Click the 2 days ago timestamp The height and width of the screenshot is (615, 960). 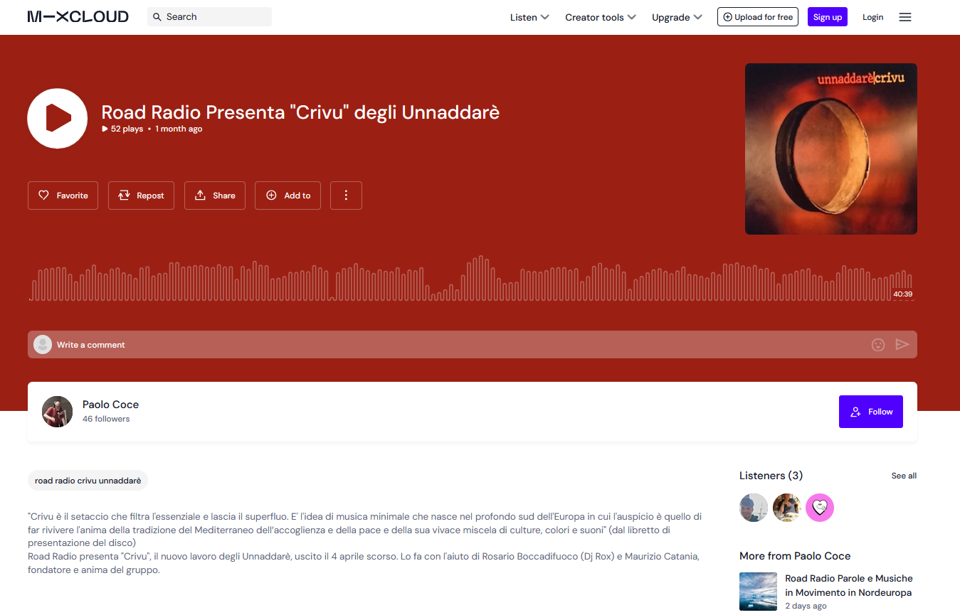coord(806,606)
